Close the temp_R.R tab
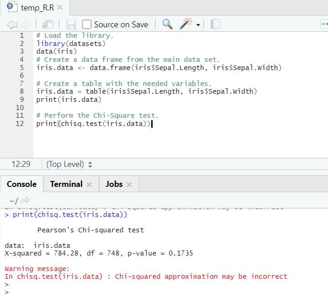This screenshot has width=328, height=296. tap(60, 8)
